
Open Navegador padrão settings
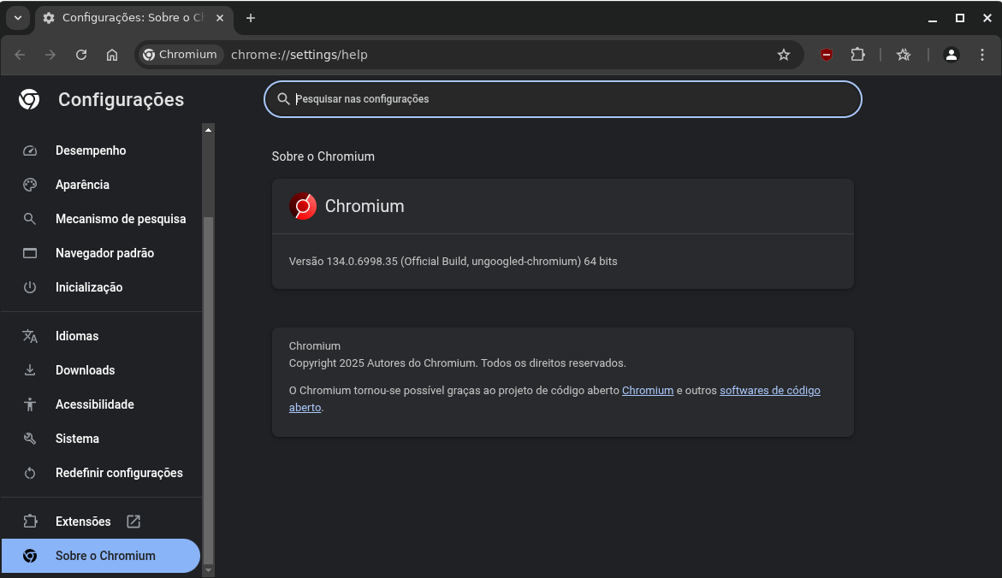point(101,253)
